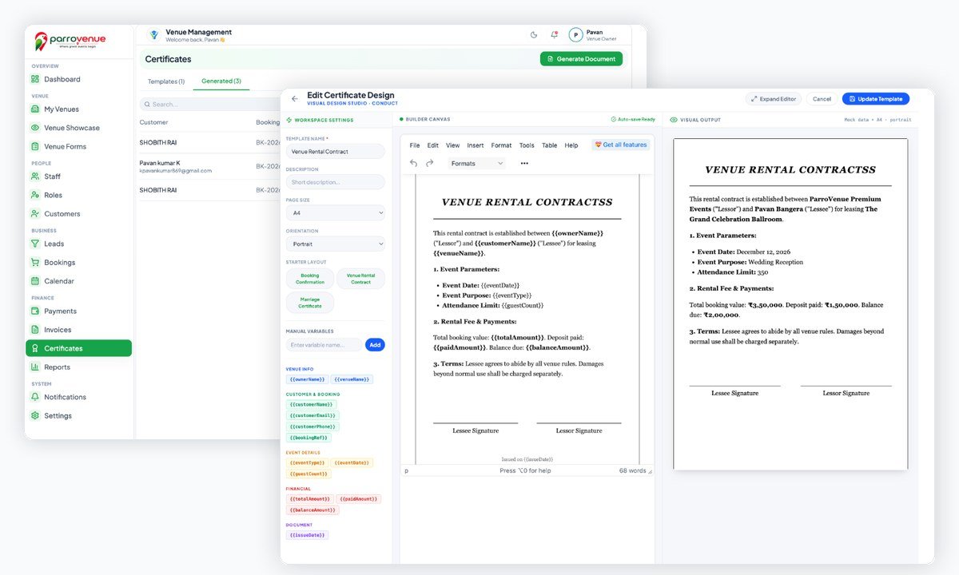The height and width of the screenshot is (575, 959).
Task: Insert the {{ownerName}} variable chip
Action: point(307,379)
